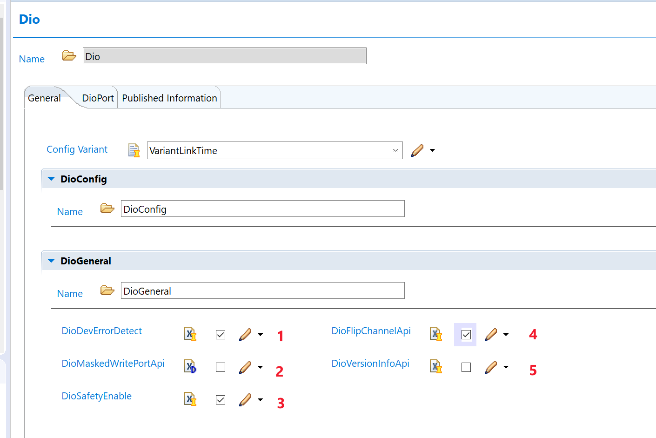Viewport: 656px width, 438px height.
Task: Switch to the DioPort tab
Action: tap(98, 98)
